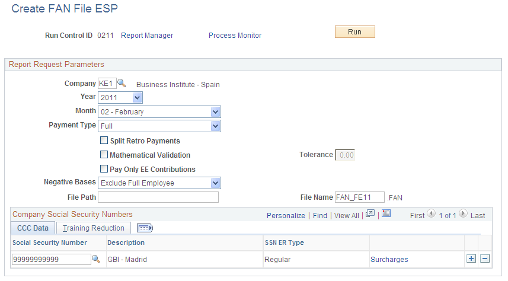Click the Find link in grid
This screenshot has width=508, height=281.
[x=320, y=216]
